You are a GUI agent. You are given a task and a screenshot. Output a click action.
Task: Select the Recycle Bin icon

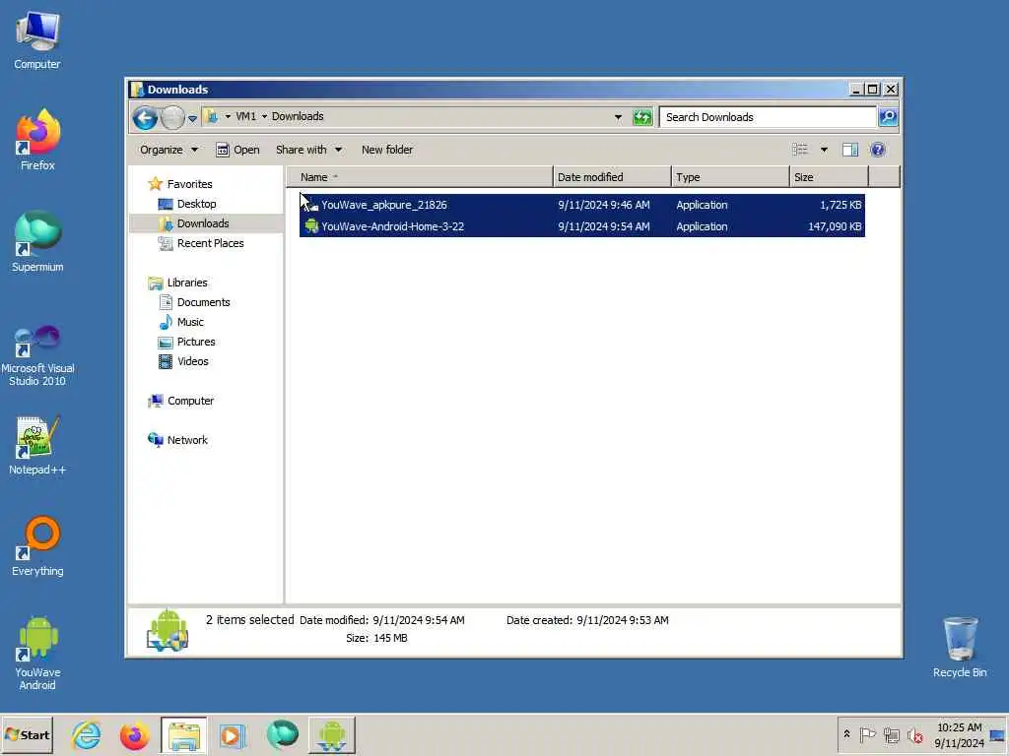pos(960,647)
